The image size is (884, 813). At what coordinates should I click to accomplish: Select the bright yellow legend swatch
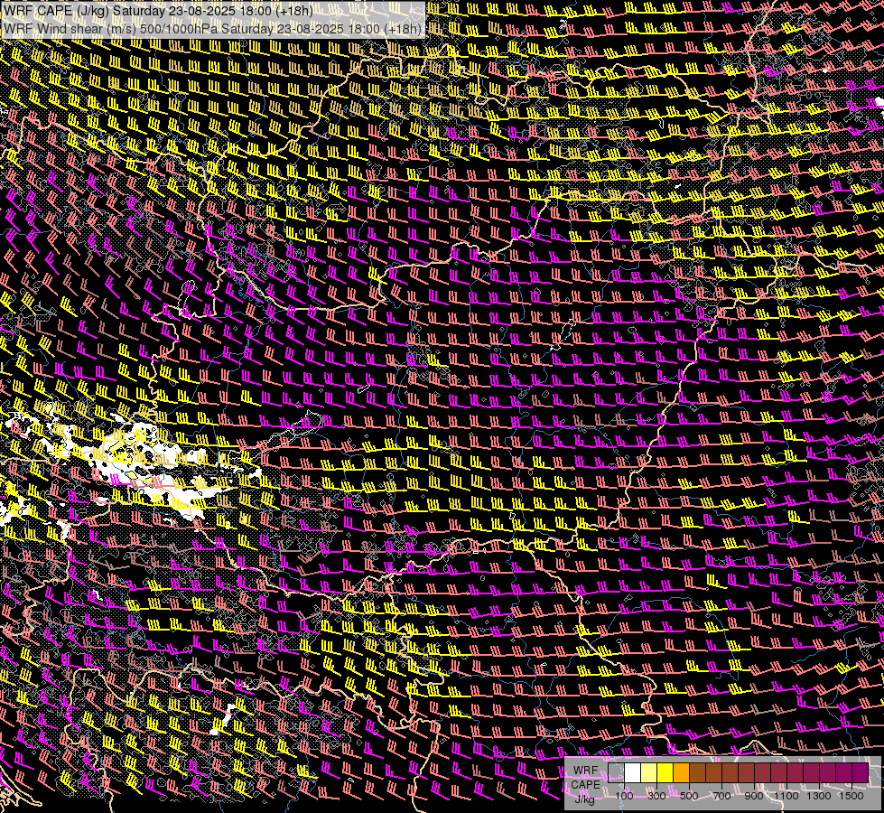tap(665, 773)
